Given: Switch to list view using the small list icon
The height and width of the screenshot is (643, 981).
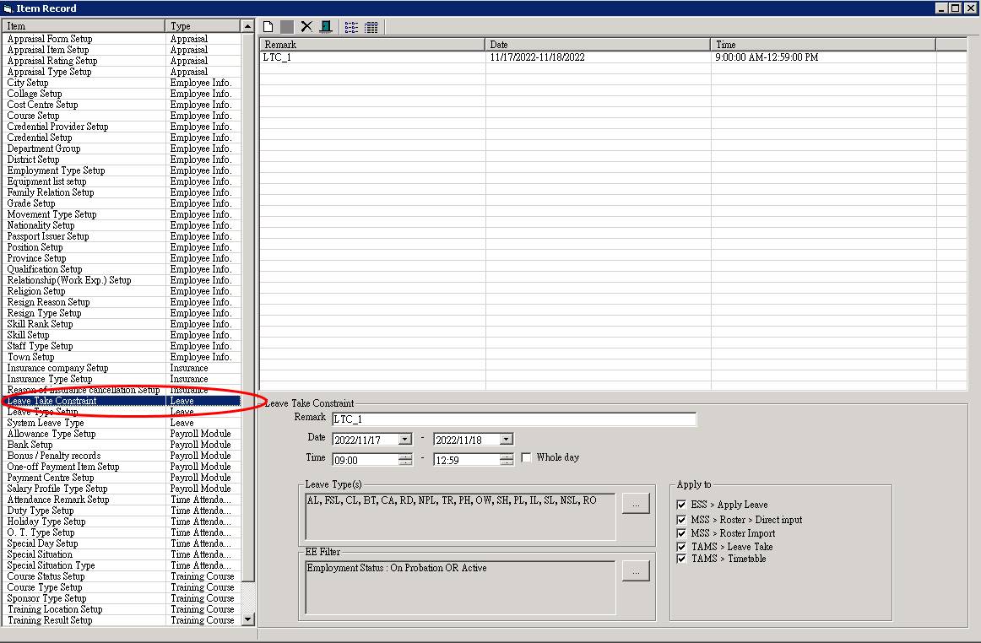Looking at the screenshot, I should pyautogui.click(x=351, y=26).
